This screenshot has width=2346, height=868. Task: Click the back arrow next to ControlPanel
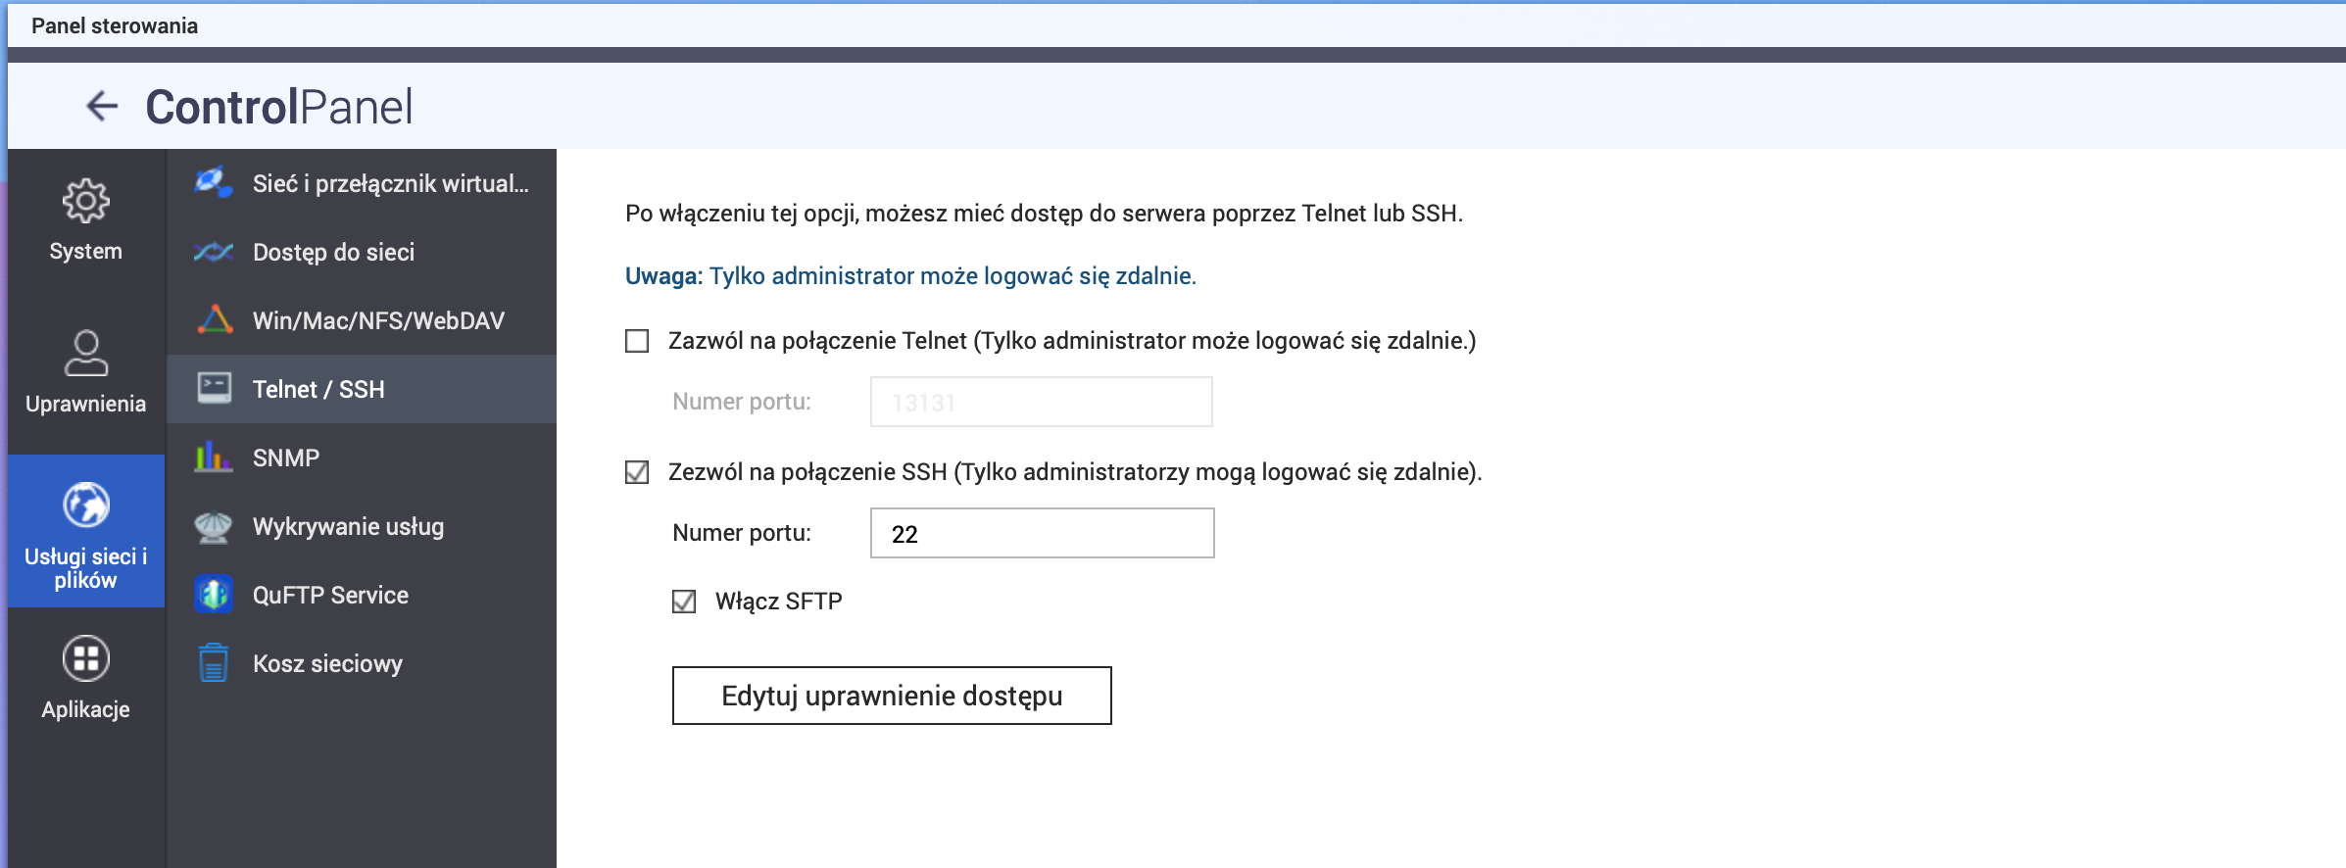coord(102,106)
